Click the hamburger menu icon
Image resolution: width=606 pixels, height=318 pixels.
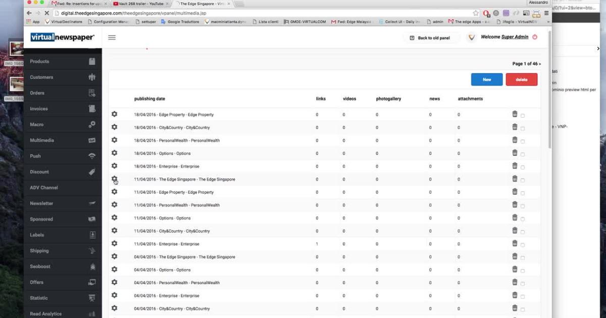pyautogui.click(x=112, y=37)
